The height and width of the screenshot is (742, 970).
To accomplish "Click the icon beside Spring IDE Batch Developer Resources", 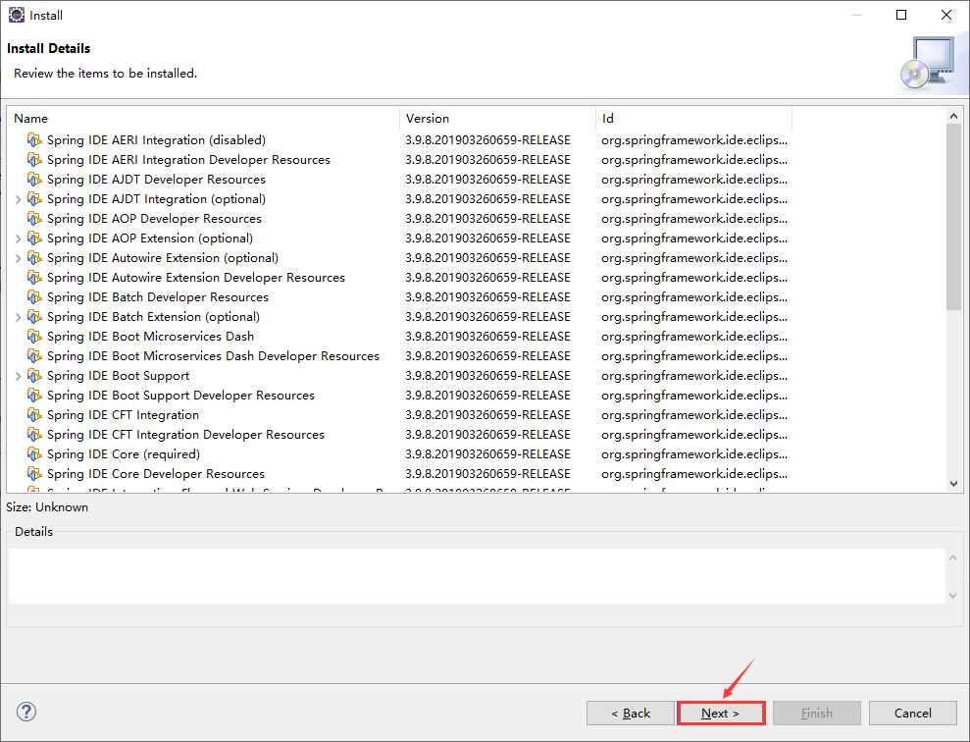I will coord(34,297).
